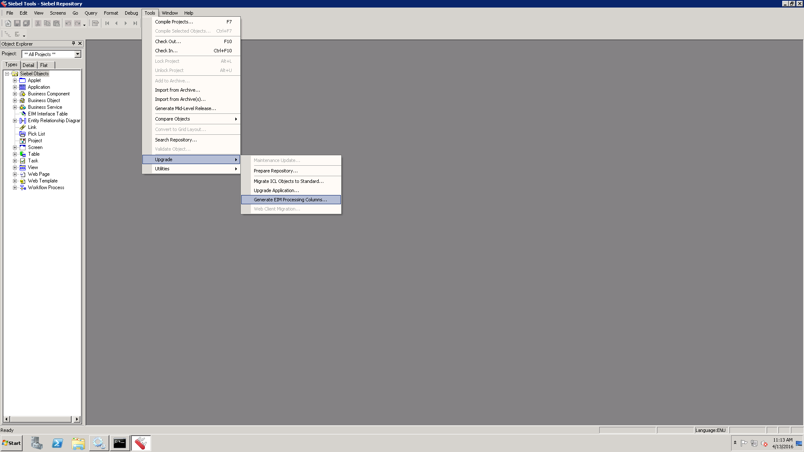The width and height of the screenshot is (804, 452).
Task: Click the EIM Interface Table icon
Action: pyautogui.click(x=23, y=114)
